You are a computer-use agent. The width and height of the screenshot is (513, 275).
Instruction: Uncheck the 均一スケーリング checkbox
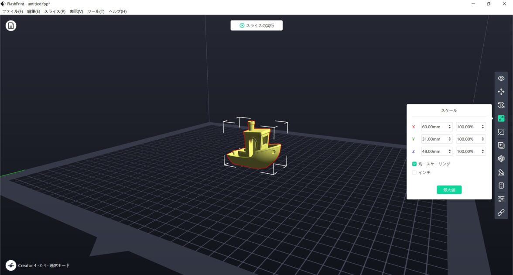[414, 164]
